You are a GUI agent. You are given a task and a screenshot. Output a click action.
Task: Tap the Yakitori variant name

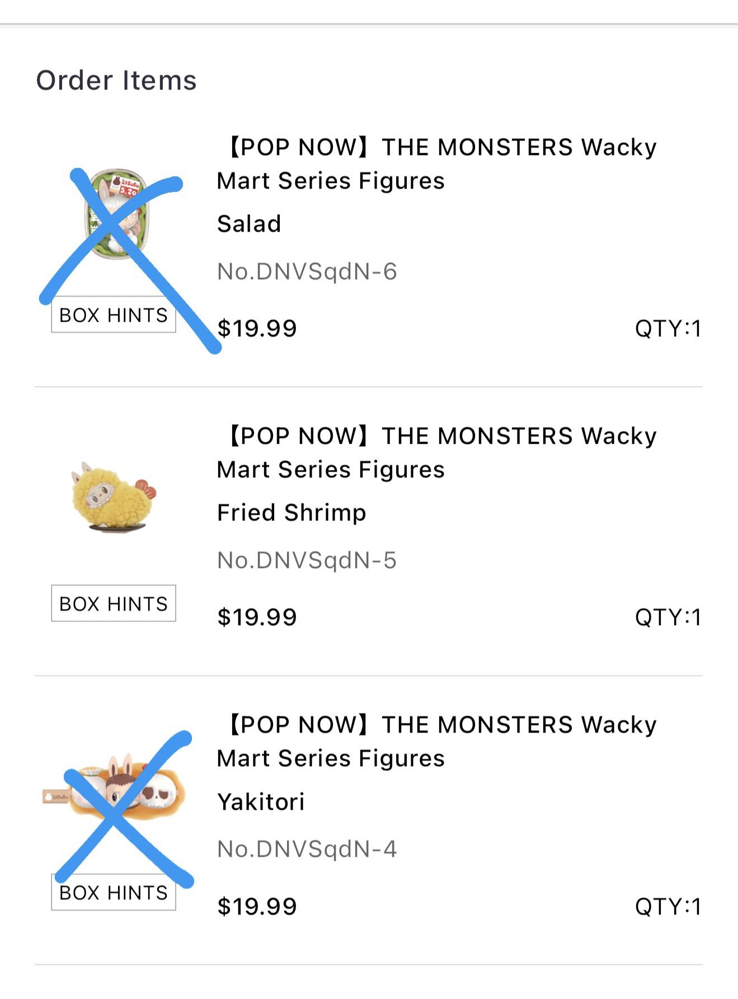tap(261, 801)
